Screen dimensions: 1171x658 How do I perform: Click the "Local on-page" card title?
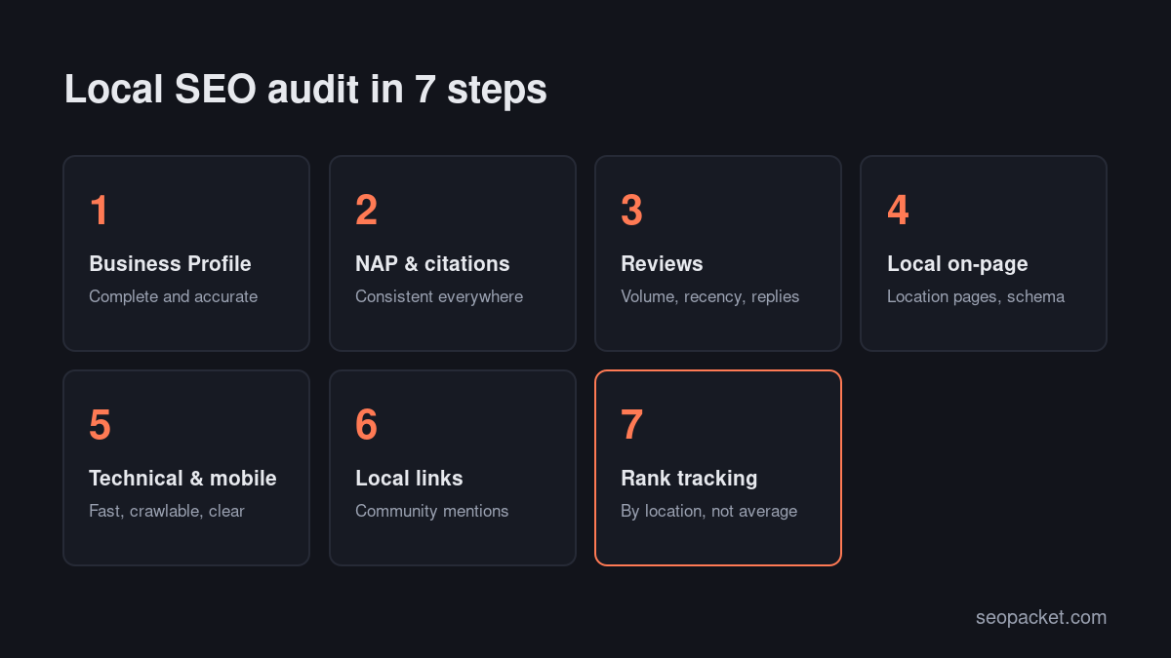click(x=957, y=264)
